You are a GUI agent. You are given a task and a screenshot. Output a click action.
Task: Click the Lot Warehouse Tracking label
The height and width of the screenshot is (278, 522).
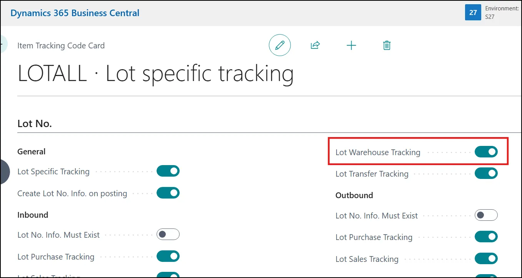(378, 152)
